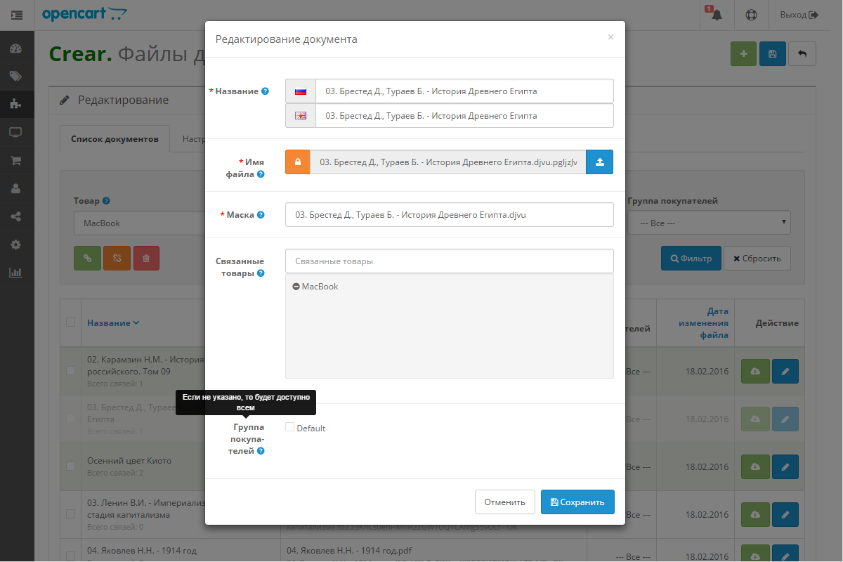Click the orange unlink button

(117, 258)
